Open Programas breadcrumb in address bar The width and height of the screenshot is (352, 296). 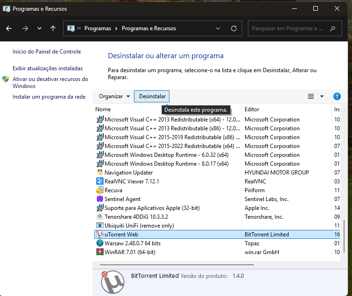(x=98, y=28)
